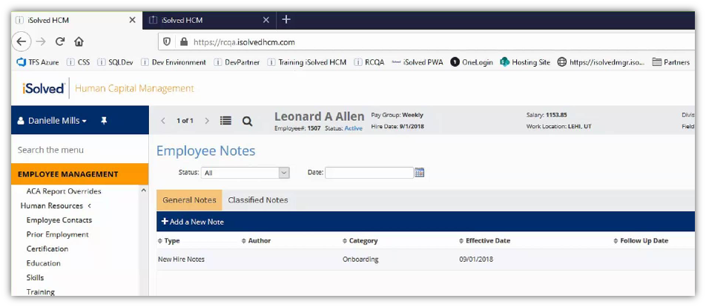Click the shield tracking protection icon
The width and height of the screenshot is (706, 307).
[x=167, y=42]
